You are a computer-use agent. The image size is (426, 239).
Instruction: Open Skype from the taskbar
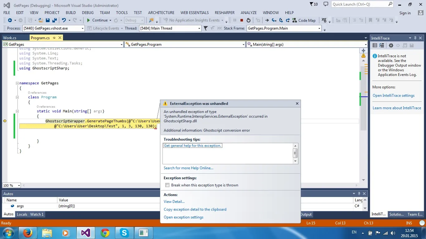pyautogui.click(x=124, y=233)
